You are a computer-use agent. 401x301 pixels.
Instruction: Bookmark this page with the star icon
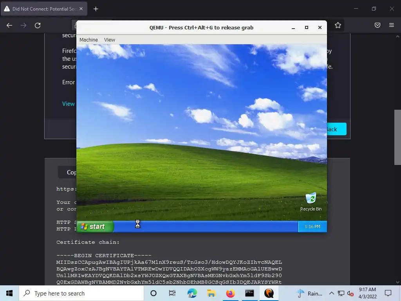tap(338, 25)
